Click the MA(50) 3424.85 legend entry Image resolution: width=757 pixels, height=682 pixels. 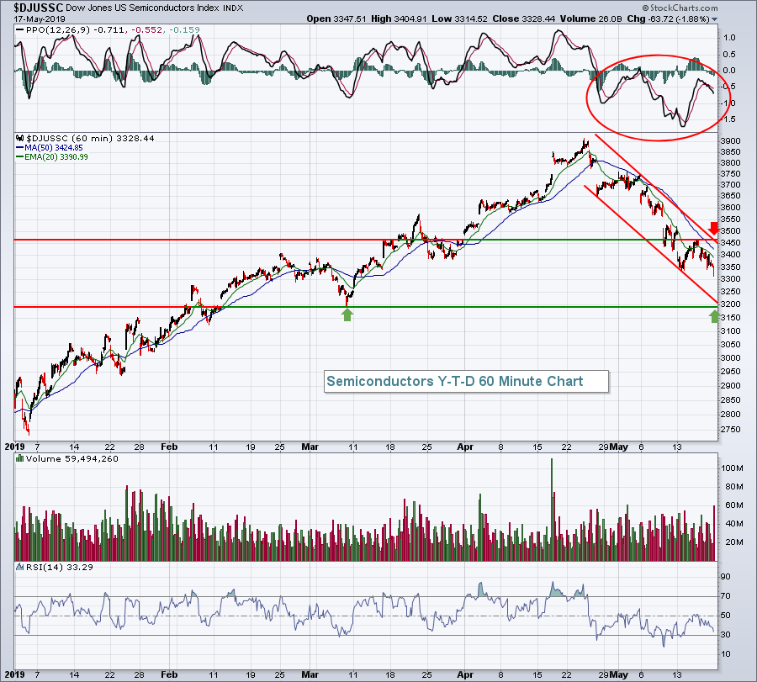[x=54, y=148]
